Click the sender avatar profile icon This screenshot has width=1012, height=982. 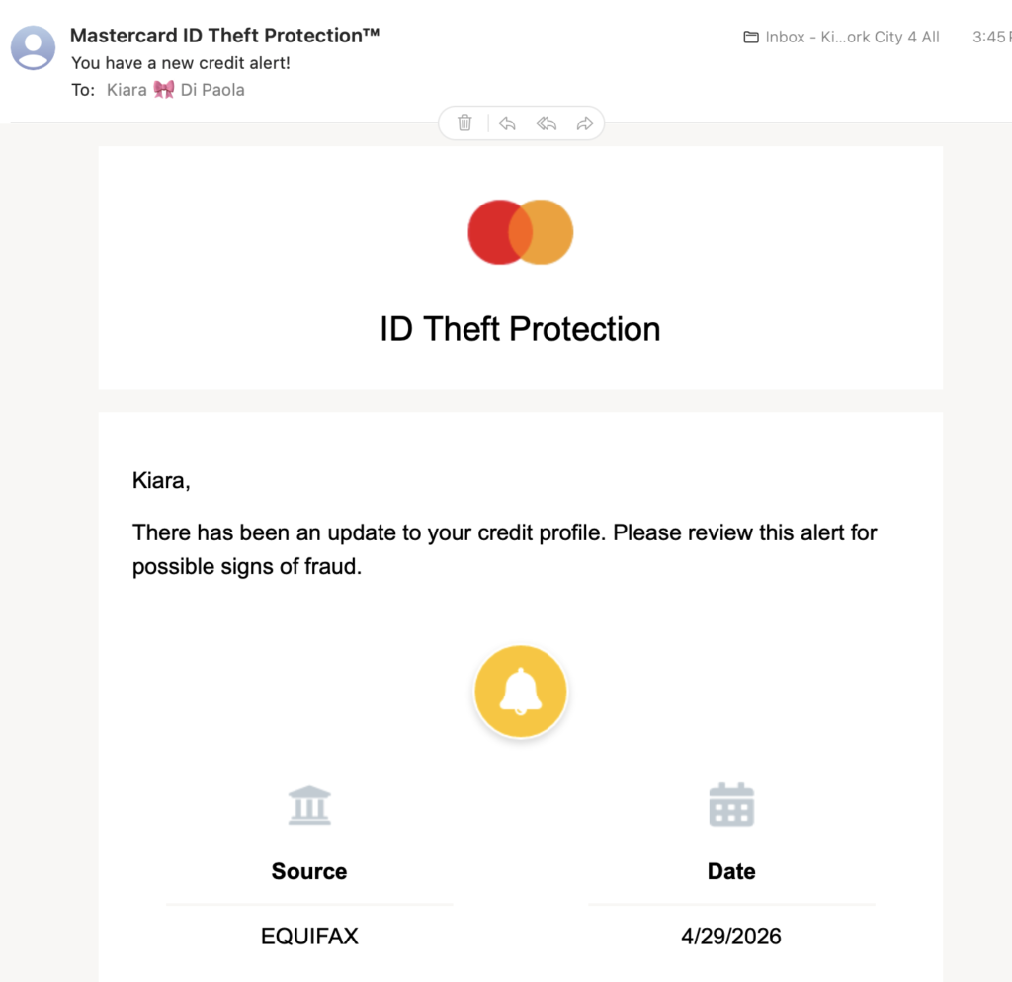point(33,47)
